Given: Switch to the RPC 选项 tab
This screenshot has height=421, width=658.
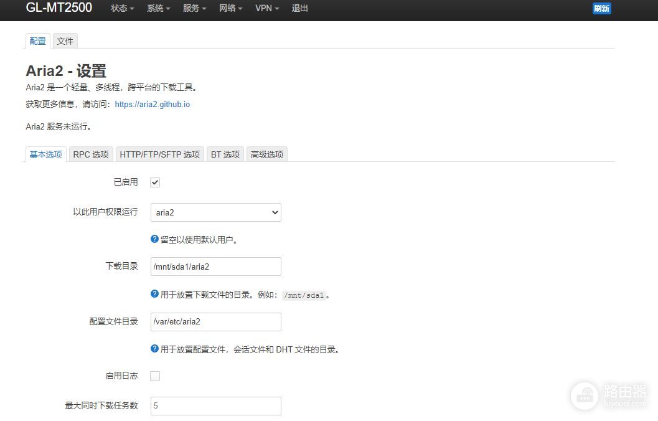Looking at the screenshot, I should click(x=91, y=154).
